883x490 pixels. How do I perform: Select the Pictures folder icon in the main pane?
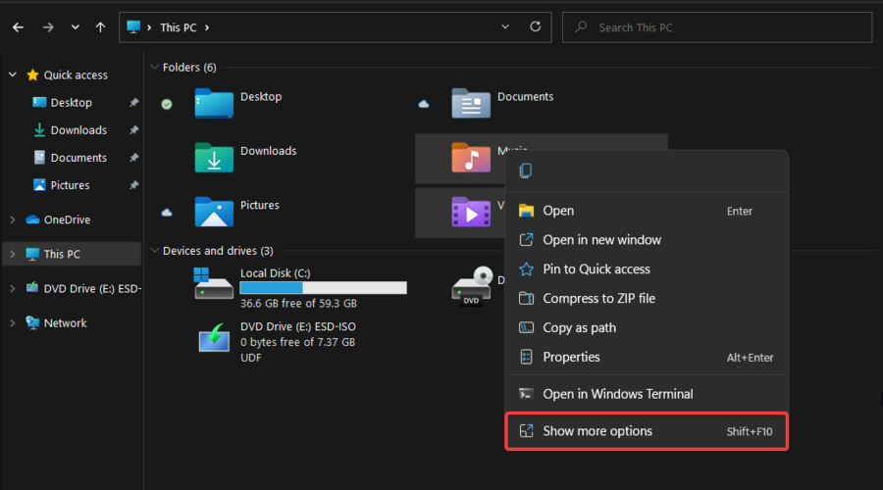214,212
